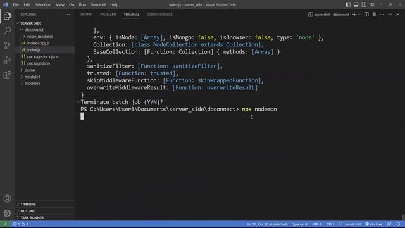Click the terminal cursor input line
Viewport: 405px width, 228px height.
click(82, 117)
